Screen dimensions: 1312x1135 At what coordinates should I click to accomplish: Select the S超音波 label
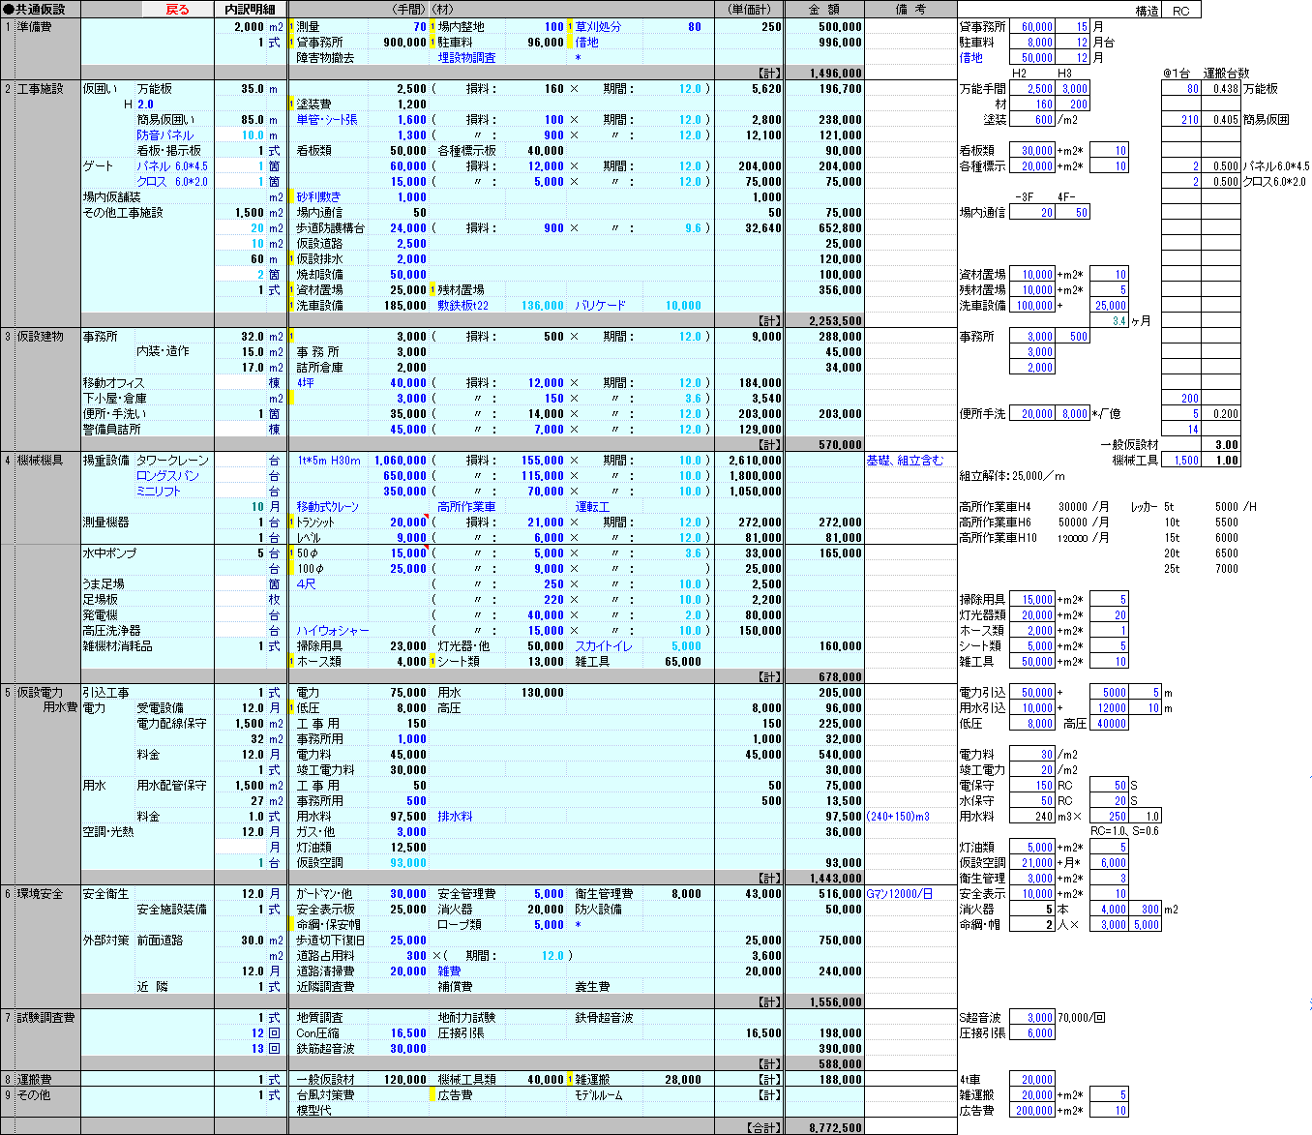click(980, 1018)
